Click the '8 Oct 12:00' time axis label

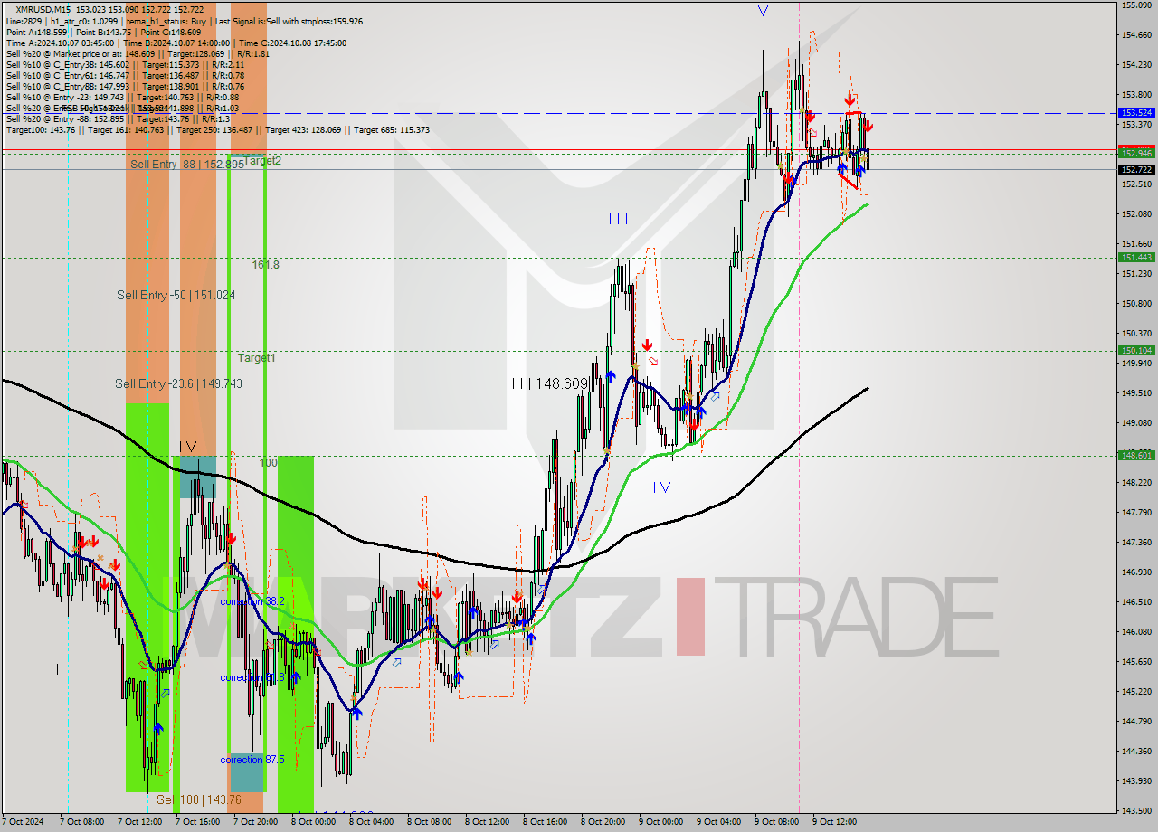pyautogui.click(x=488, y=823)
